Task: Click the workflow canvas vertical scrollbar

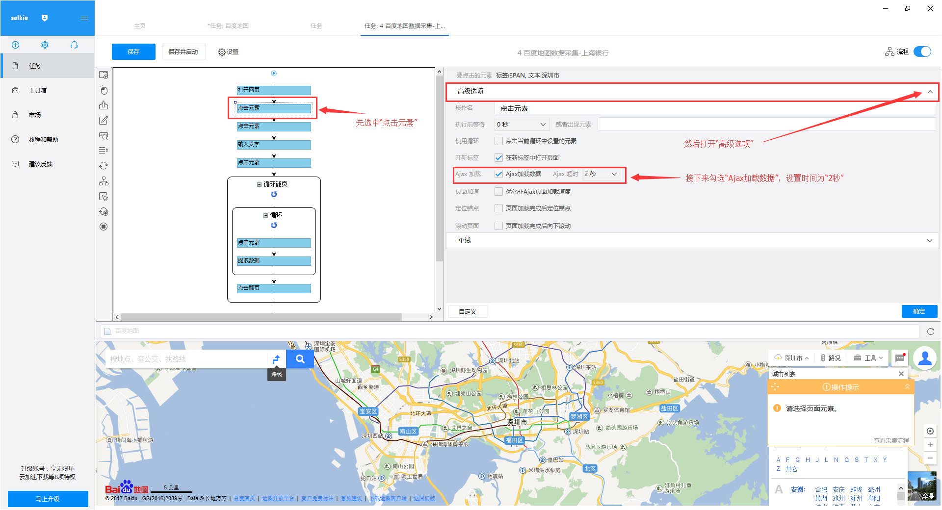Action: [x=439, y=168]
